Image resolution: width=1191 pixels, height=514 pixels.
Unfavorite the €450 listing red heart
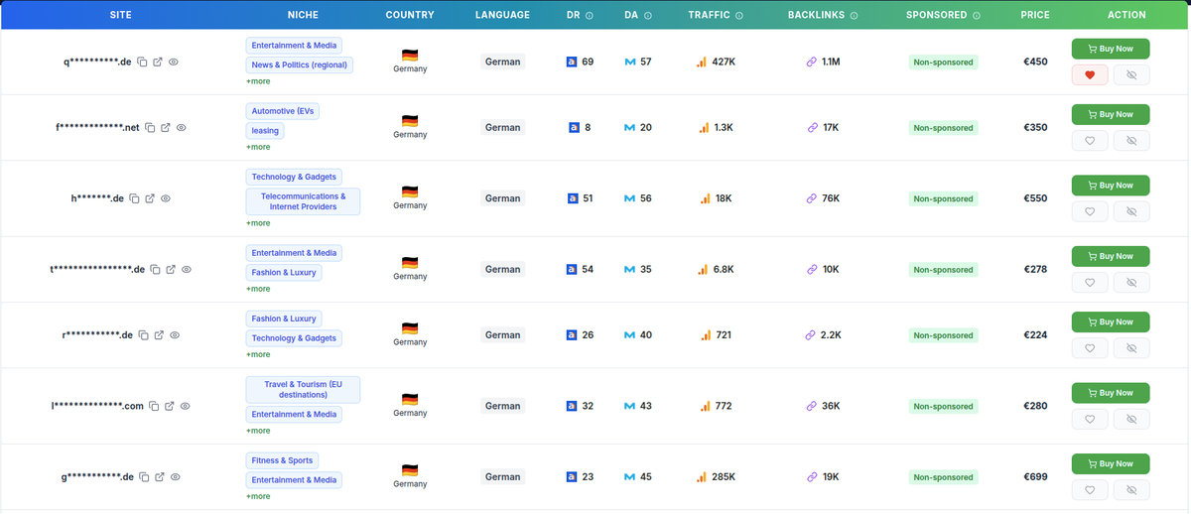pos(1090,75)
